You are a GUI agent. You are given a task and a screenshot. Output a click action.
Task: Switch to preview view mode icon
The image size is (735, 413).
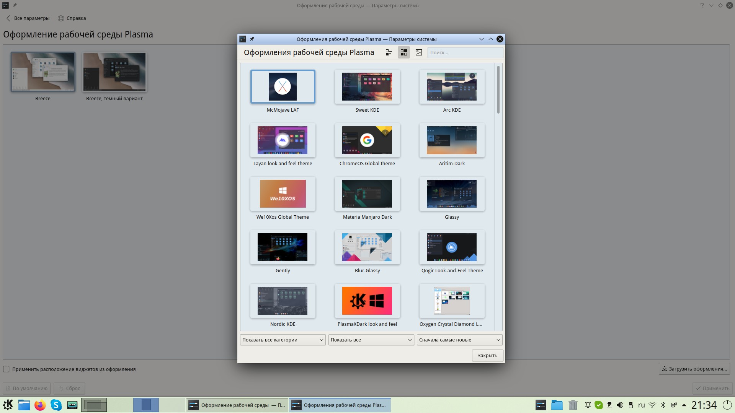pos(419,52)
